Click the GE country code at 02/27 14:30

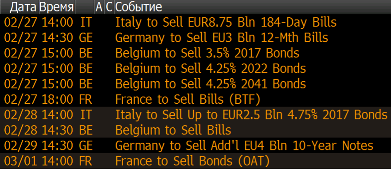pyautogui.click(x=86, y=38)
